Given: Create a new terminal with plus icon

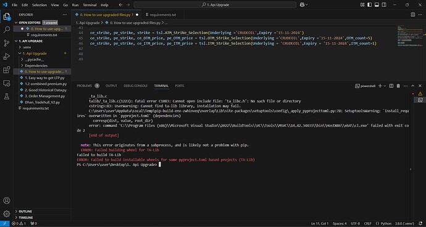Looking at the screenshot, I should click(x=380, y=86).
